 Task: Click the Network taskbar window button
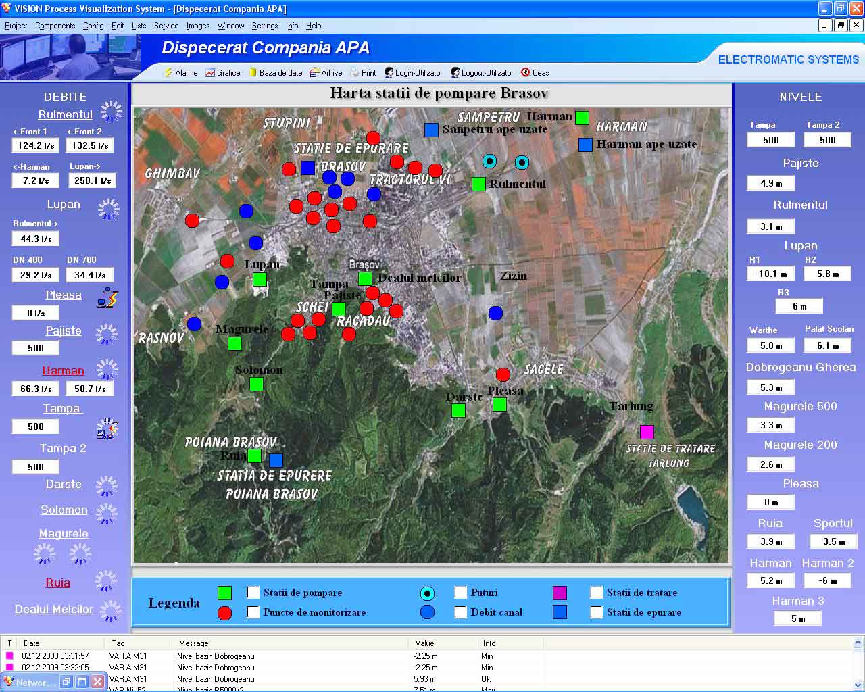coord(30,682)
